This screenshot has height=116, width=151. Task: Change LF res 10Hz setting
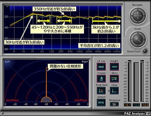coord(101,67)
